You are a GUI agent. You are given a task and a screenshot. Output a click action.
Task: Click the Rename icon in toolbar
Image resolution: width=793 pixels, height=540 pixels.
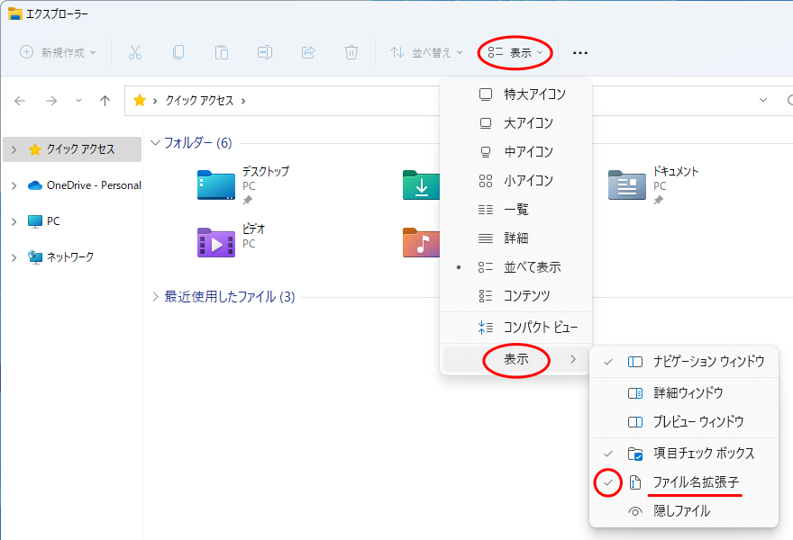click(265, 52)
